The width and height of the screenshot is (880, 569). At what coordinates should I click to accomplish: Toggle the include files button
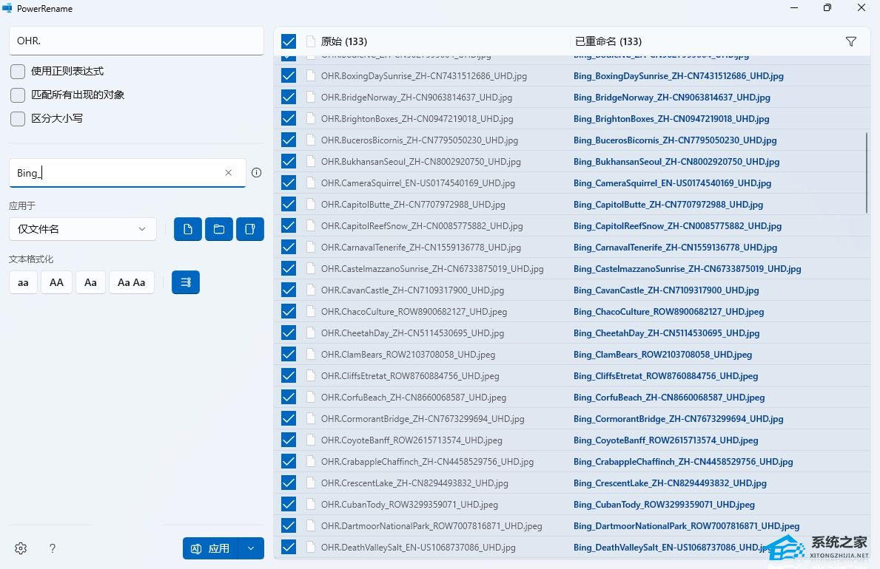[x=188, y=229]
